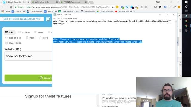Click Get QR Code Generator Pro button

tap(22, 19)
